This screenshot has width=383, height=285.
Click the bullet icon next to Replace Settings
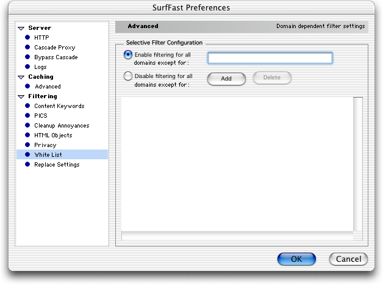click(27, 164)
